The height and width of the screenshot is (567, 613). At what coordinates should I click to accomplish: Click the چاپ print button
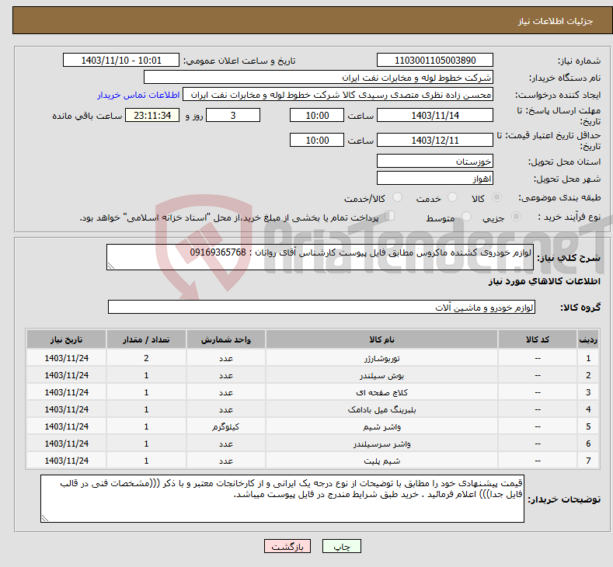(x=341, y=546)
